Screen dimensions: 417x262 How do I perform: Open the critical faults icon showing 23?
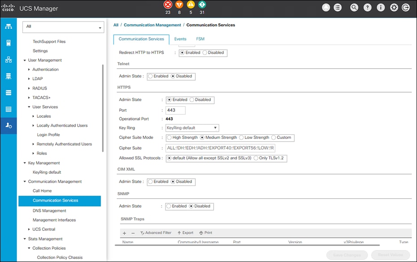click(x=168, y=5)
